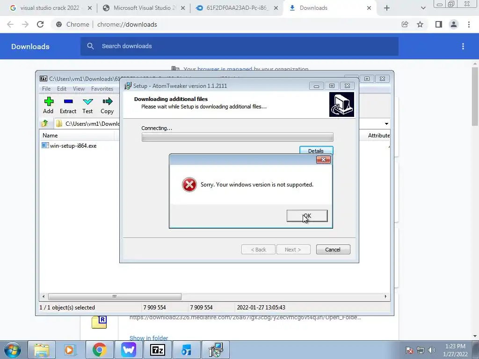Open Windows Media Player from taskbar
This screenshot has width=479, height=359.
coord(70,350)
